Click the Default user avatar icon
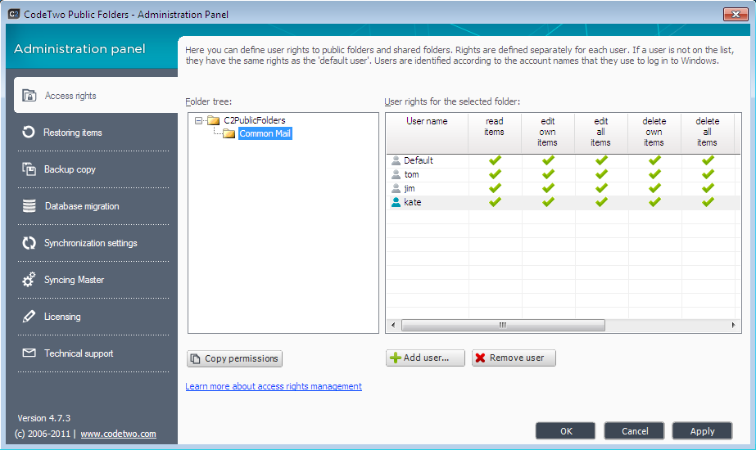756x450 pixels. click(396, 160)
